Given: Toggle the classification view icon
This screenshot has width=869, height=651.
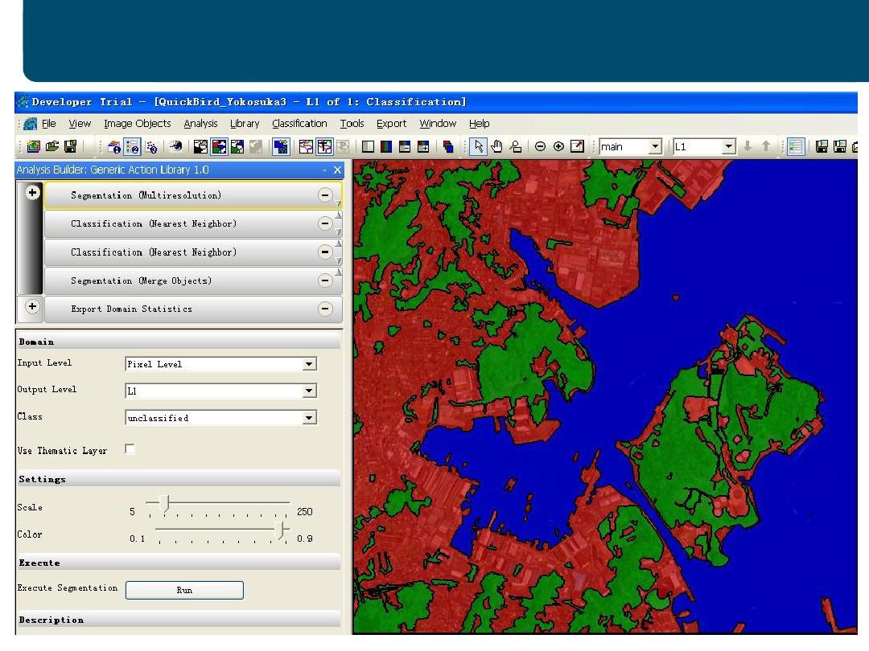Looking at the screenshot, I should coord(219,146).
